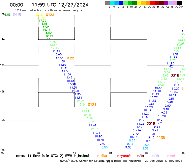This screenshot has width=185, height=163.
Task: Click the wave height value 13.32
Action: [x=180, y=43]
